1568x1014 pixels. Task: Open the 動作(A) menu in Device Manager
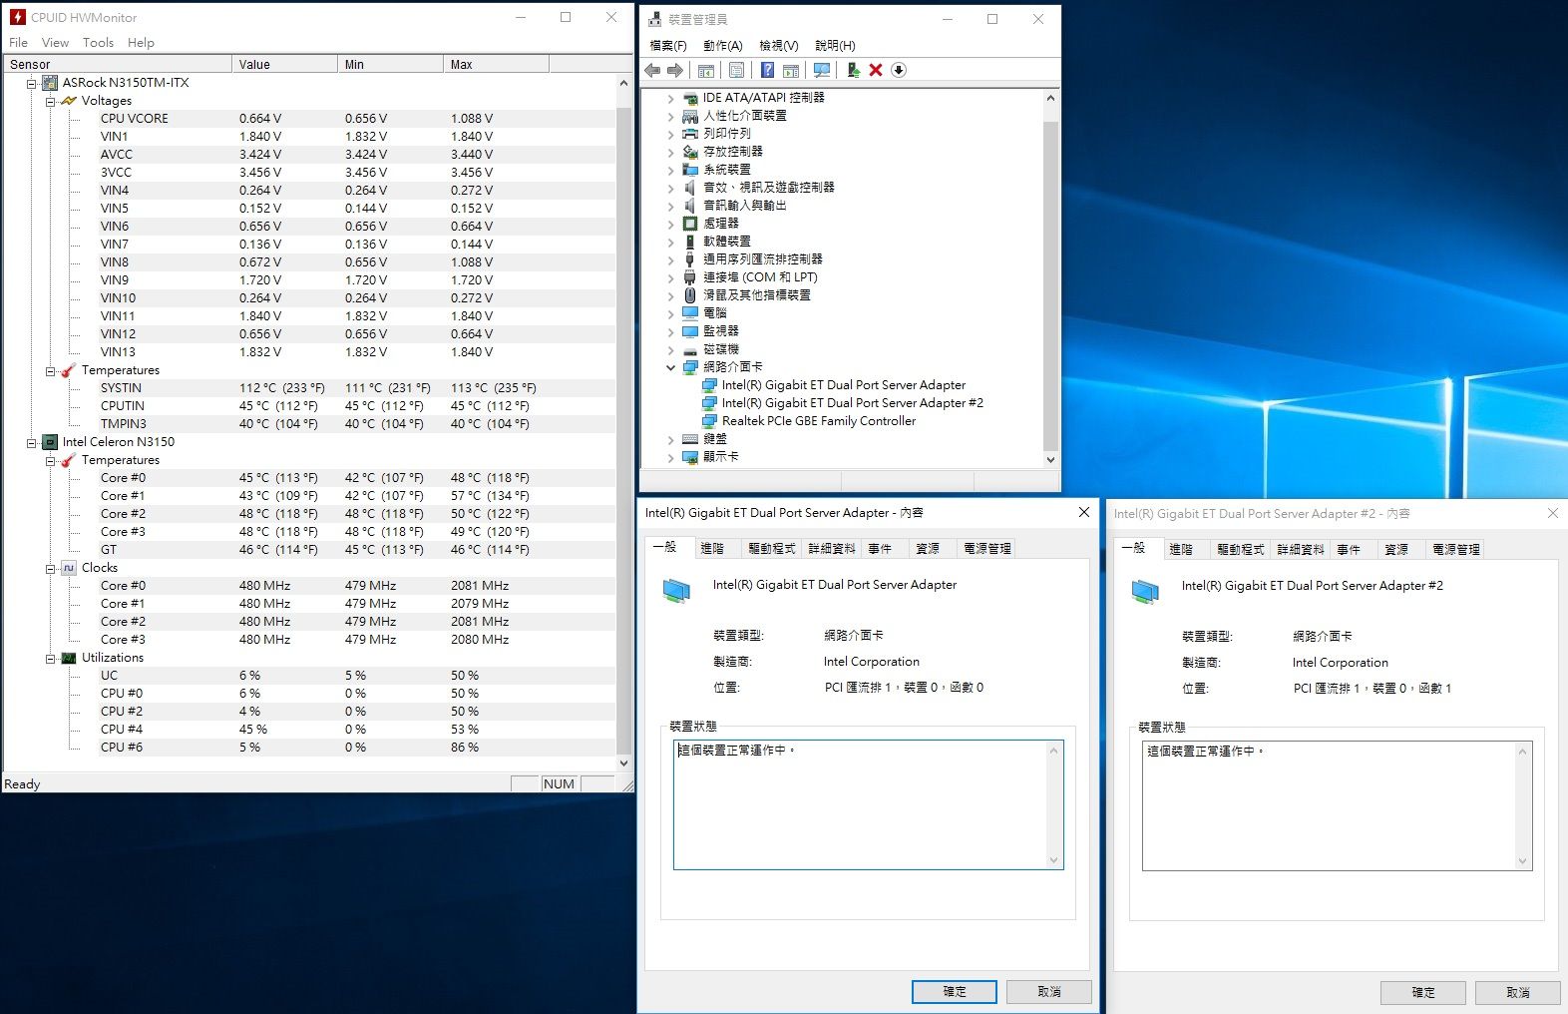[723, 46]
